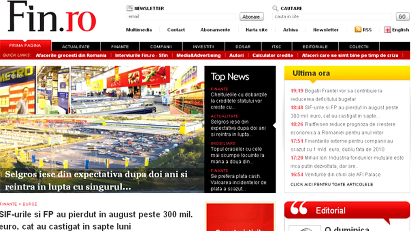The height and width of the screenshot is (231, 411).
Task: Open quick link Autori
Action: [x=236, y=55]
